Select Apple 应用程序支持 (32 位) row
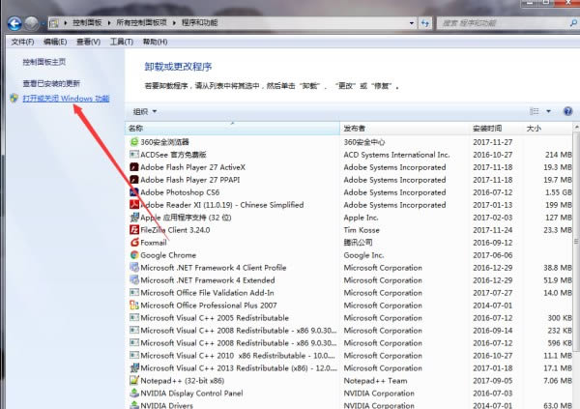Viewport: 580px width, 409px height. click(x=349, y=218)
